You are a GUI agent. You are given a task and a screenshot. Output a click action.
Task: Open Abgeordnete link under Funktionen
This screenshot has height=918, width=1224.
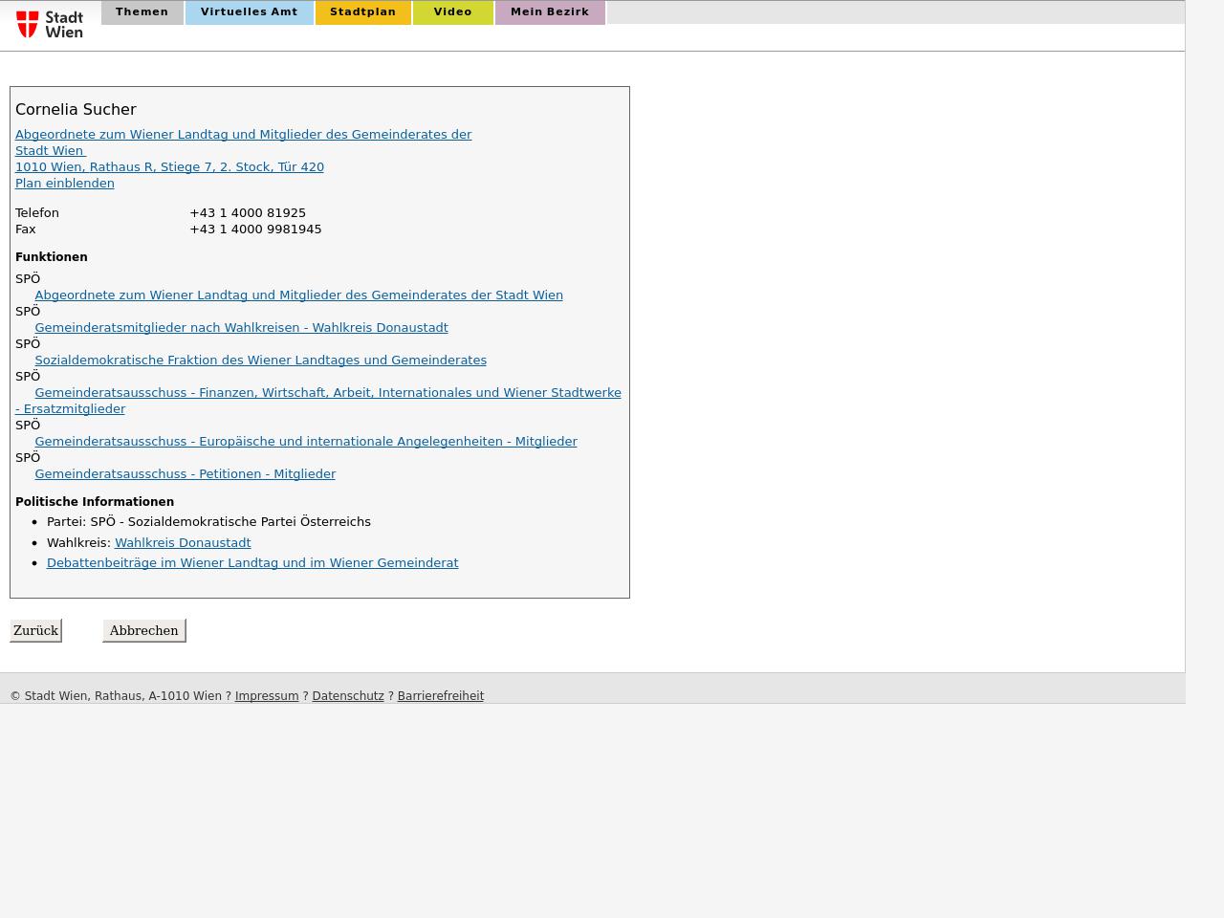click(298, 295)
